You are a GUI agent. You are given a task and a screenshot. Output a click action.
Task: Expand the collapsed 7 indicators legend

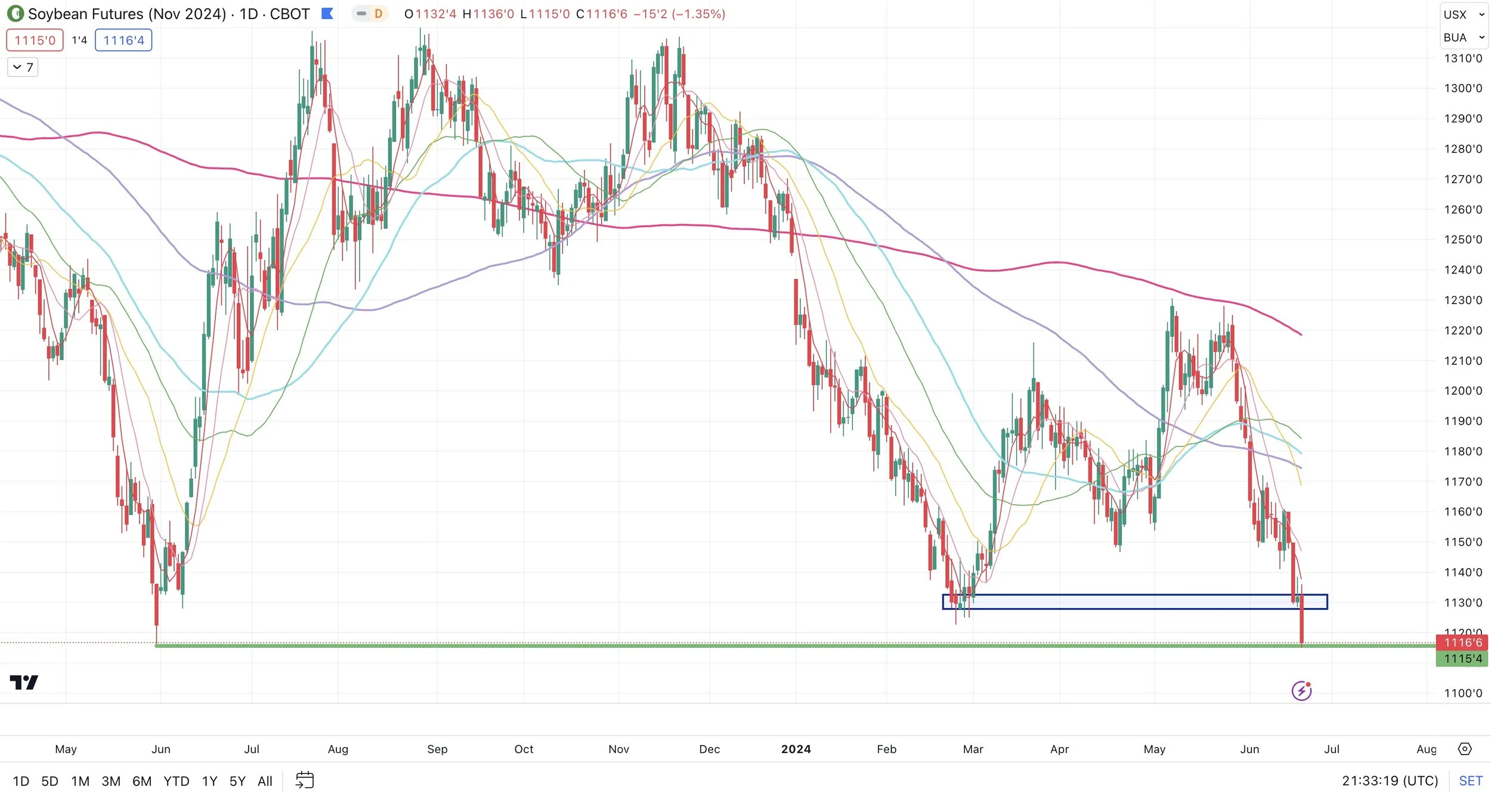23,67
